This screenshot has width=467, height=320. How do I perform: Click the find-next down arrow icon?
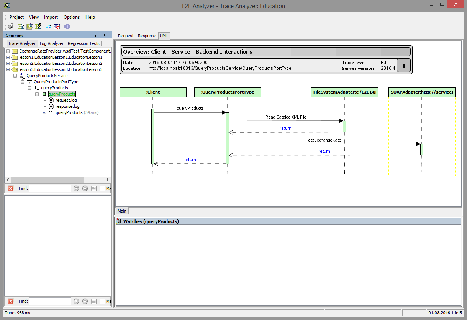pyautogui.click(x=76, y=188)
